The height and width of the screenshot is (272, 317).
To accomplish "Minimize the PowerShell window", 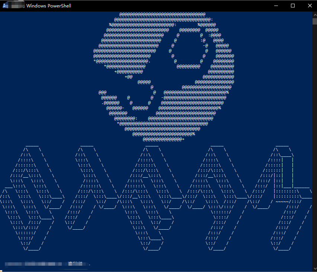I will (276, 6).
